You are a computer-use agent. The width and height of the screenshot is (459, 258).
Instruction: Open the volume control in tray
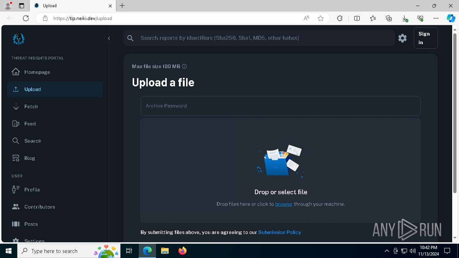[x=412, y=251]
